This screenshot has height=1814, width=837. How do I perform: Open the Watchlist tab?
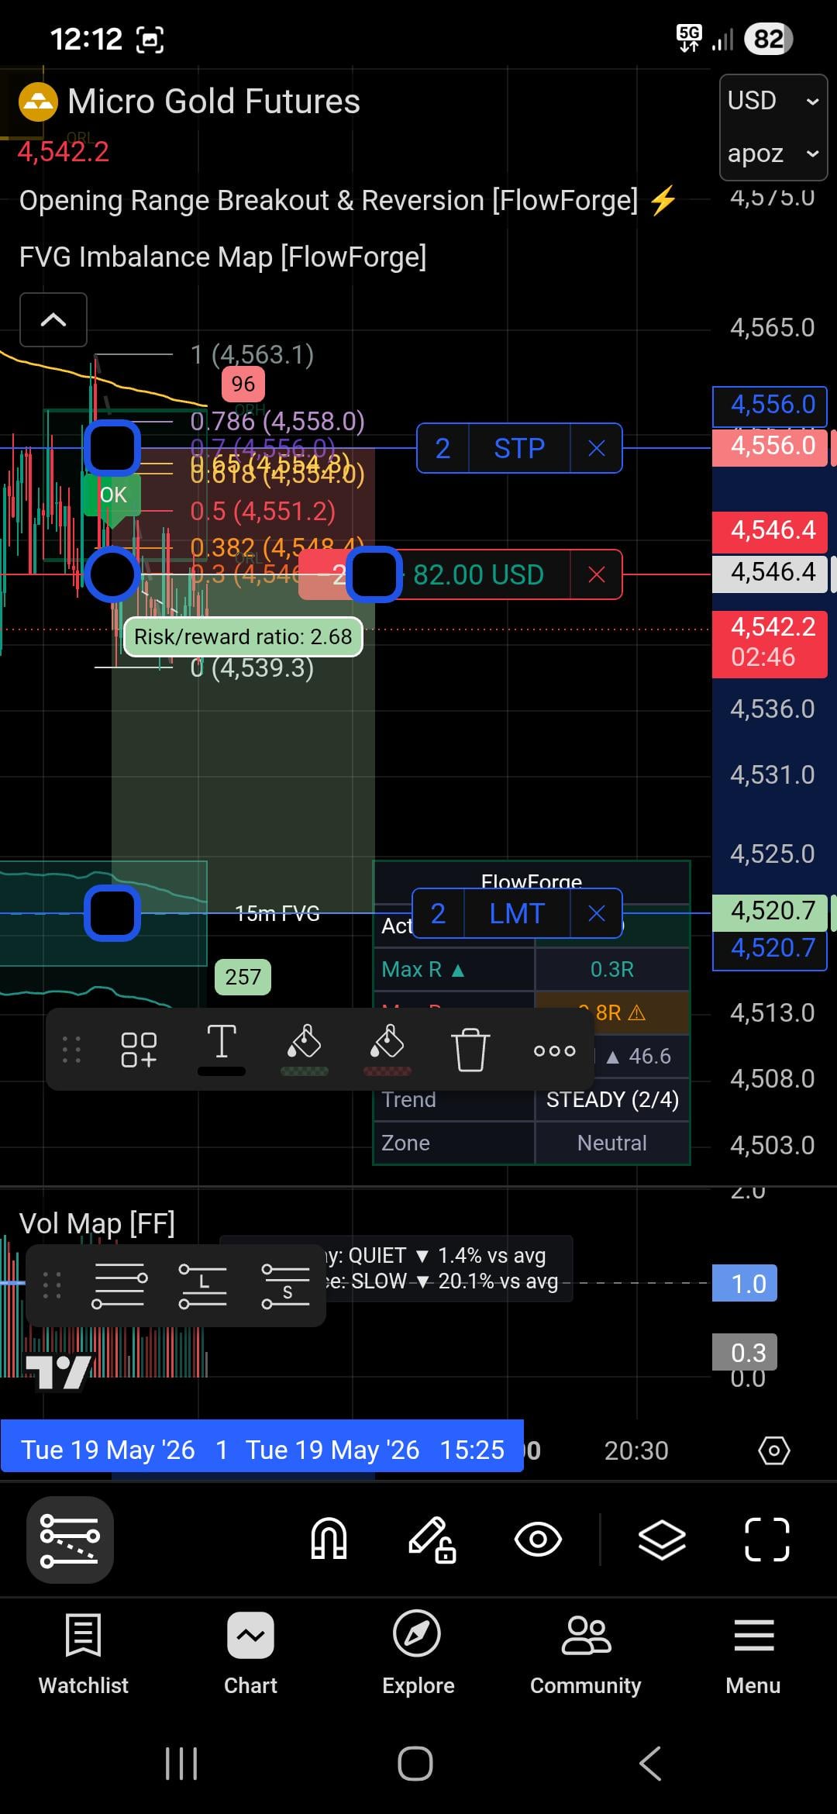pyautogui.click(x=84, y=1654)
